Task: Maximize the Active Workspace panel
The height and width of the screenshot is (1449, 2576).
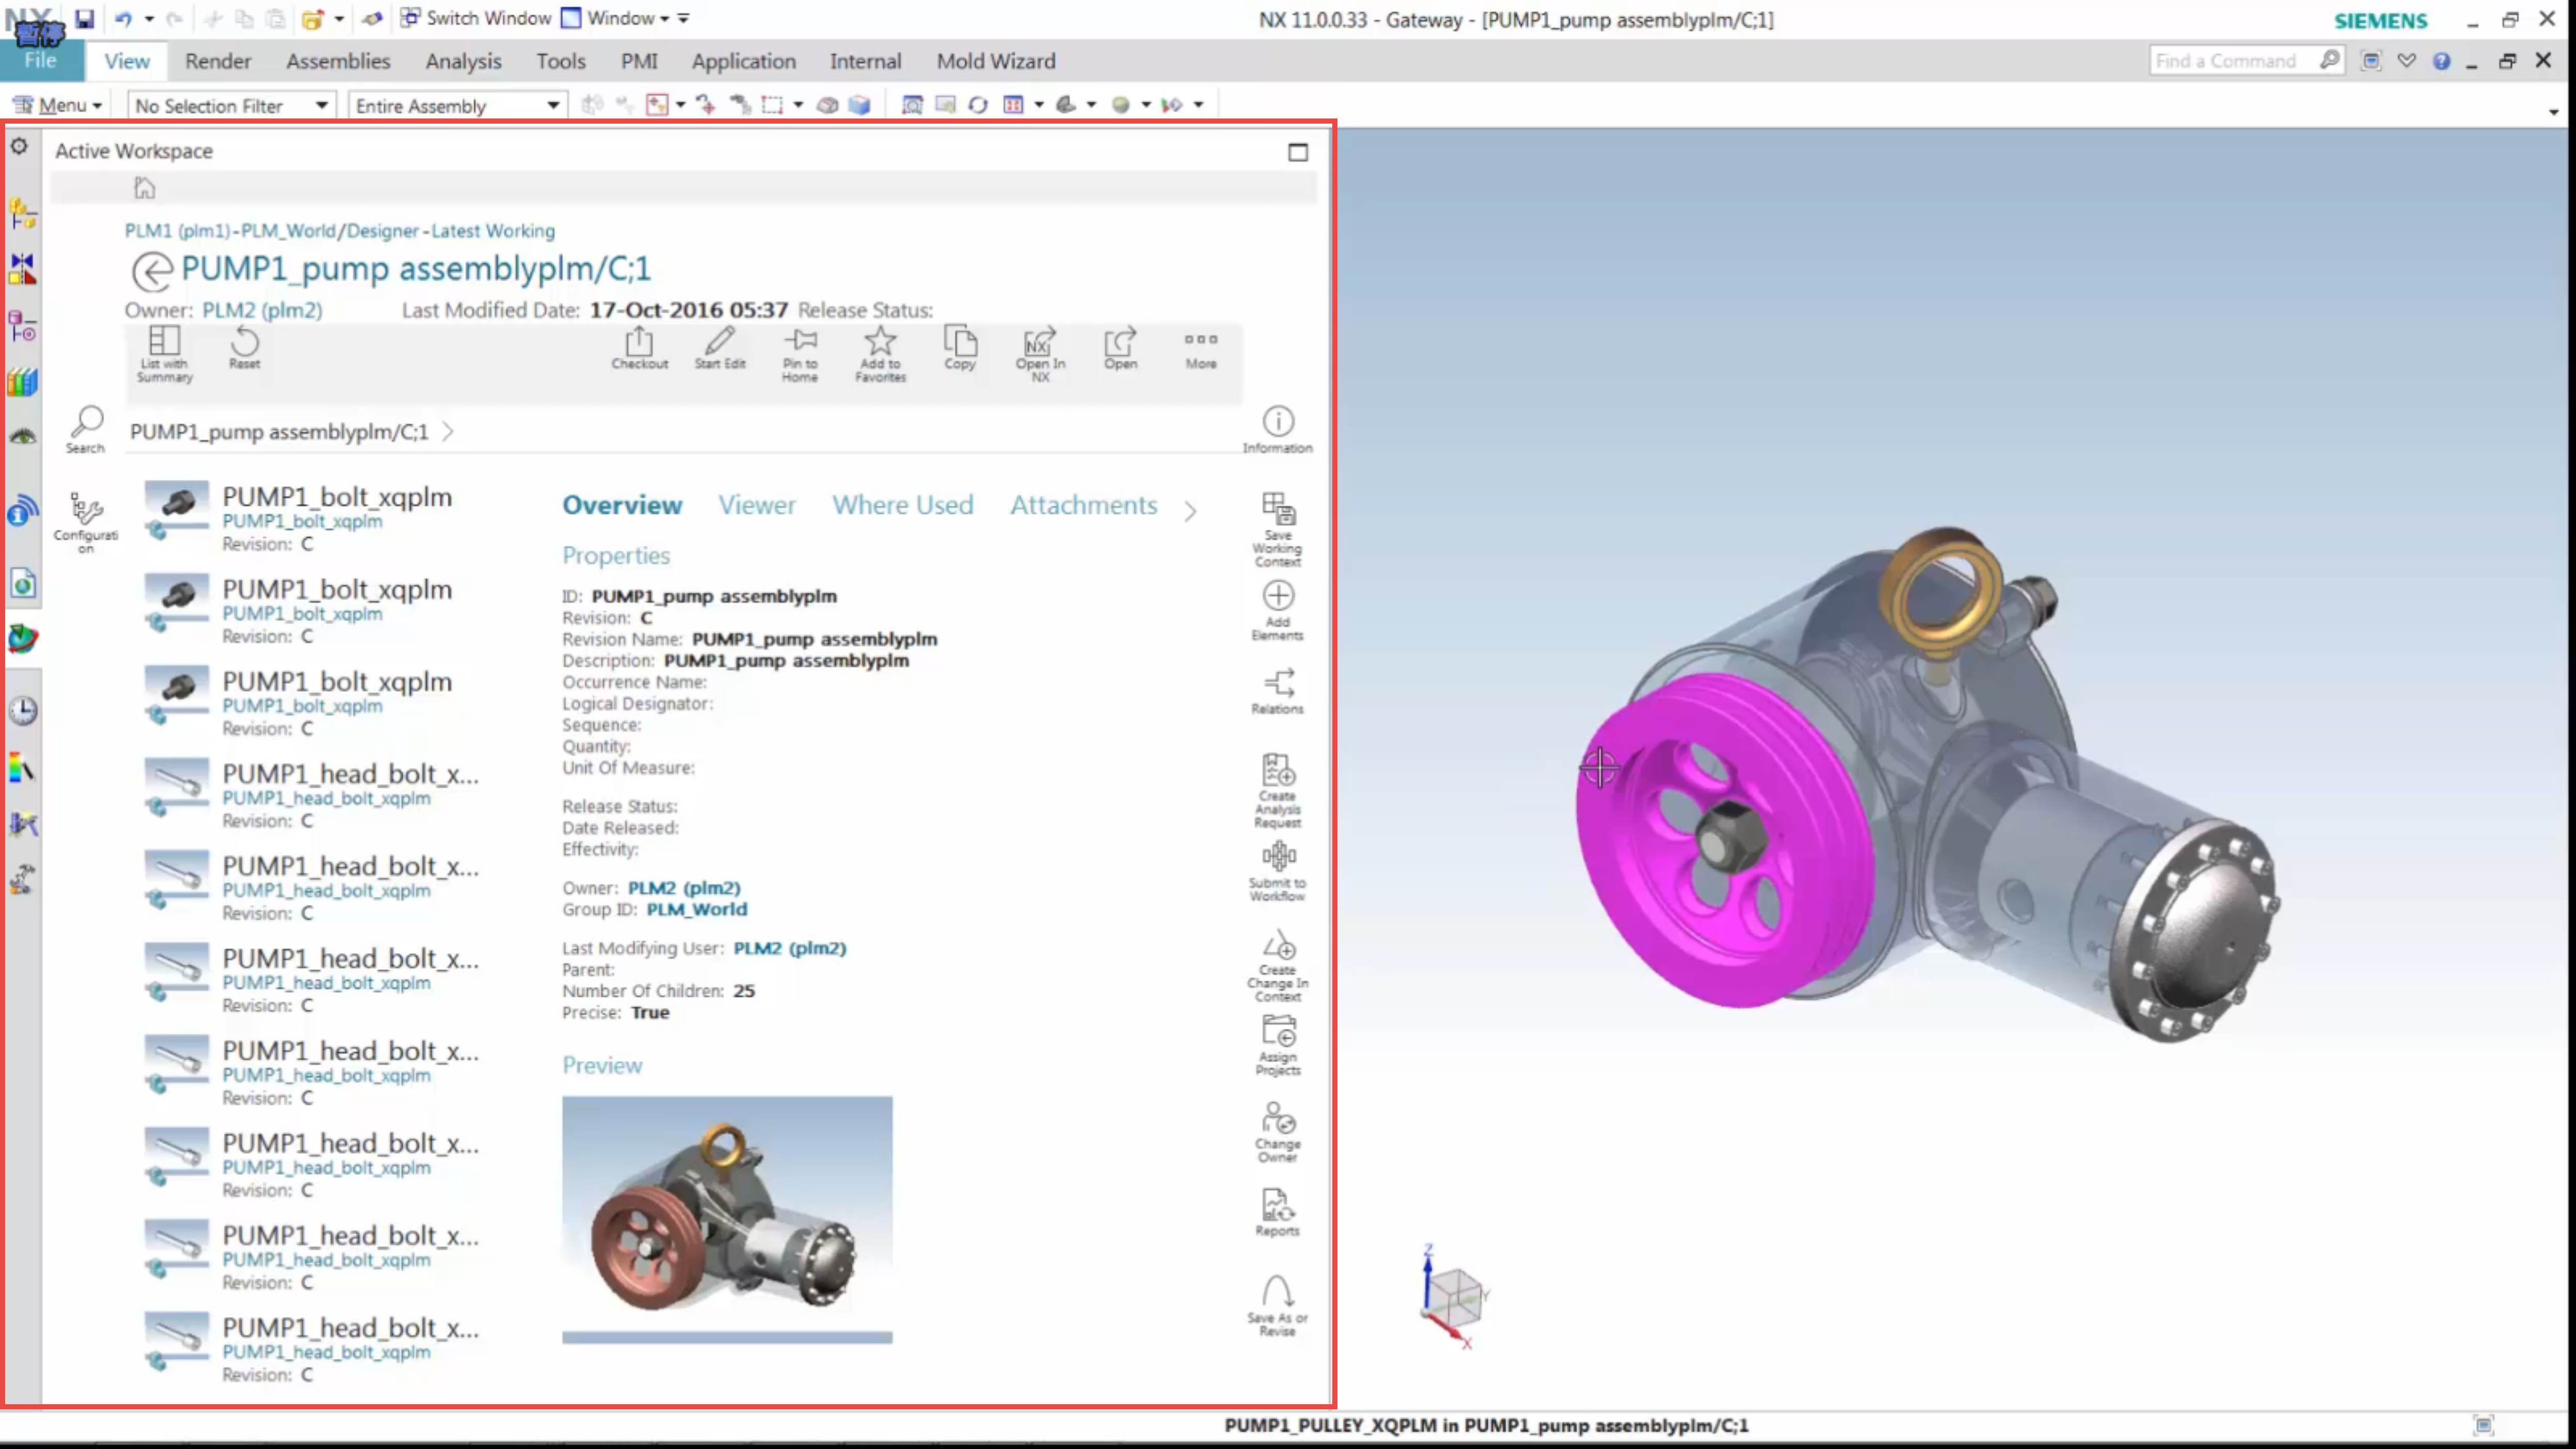Action: pyautogui.click(x=1297, y=152)
